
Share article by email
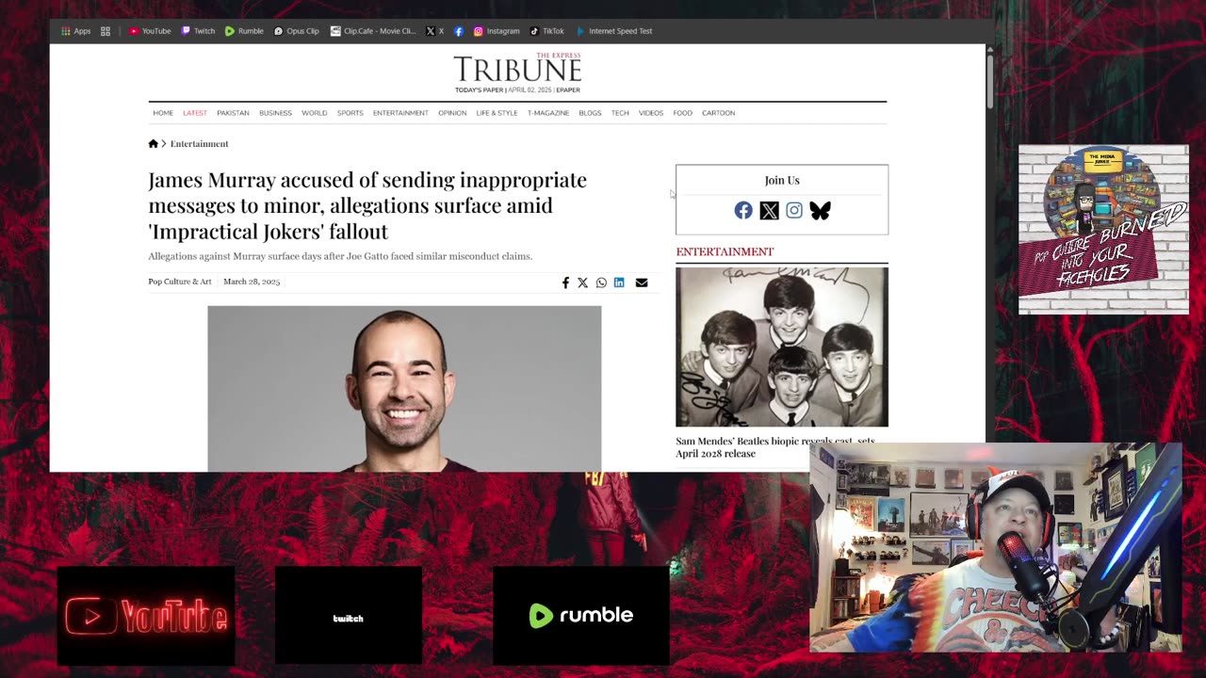click(642, 282)
